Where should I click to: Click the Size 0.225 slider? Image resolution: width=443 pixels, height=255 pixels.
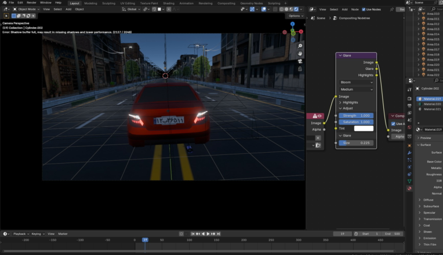point(356,143)
